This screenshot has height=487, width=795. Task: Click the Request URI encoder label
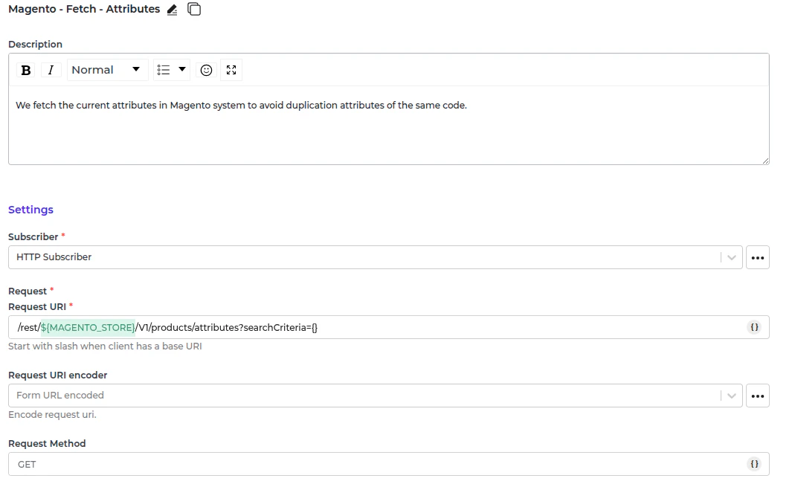pyautogui.click(x=58, y=375)
